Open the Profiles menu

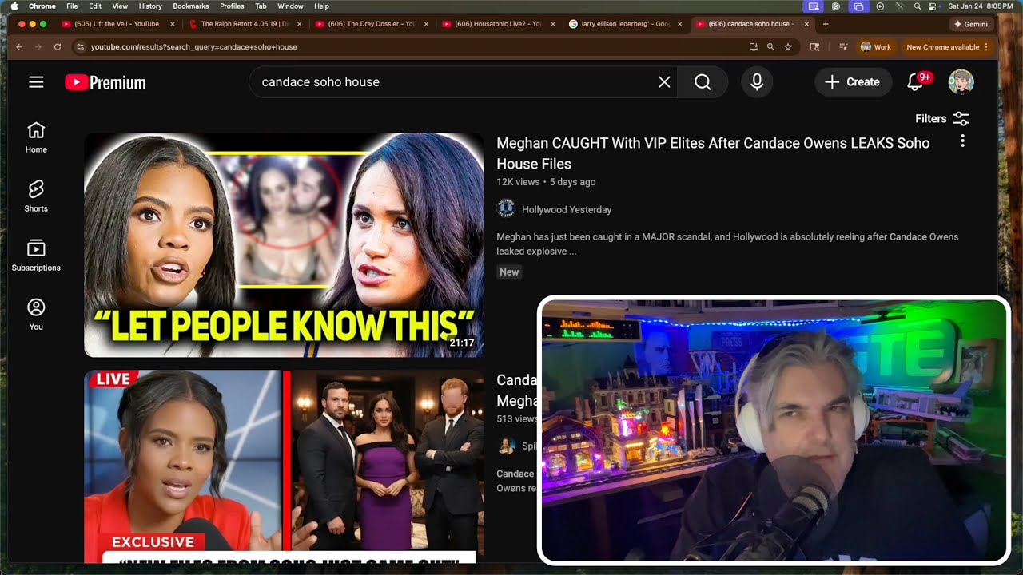[232, 6]
